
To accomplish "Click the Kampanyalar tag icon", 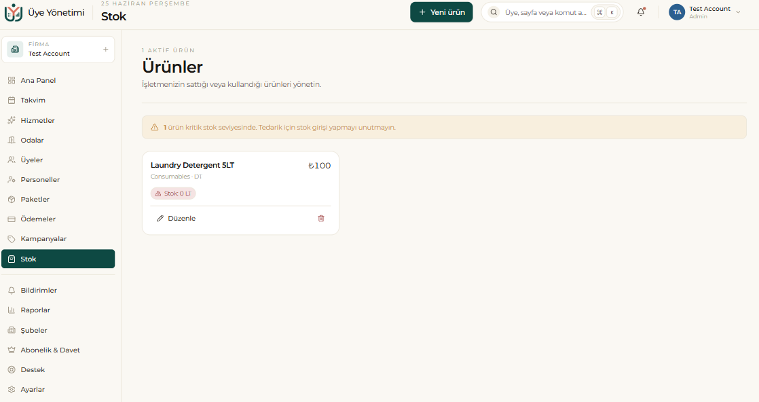I will [12, 239].
